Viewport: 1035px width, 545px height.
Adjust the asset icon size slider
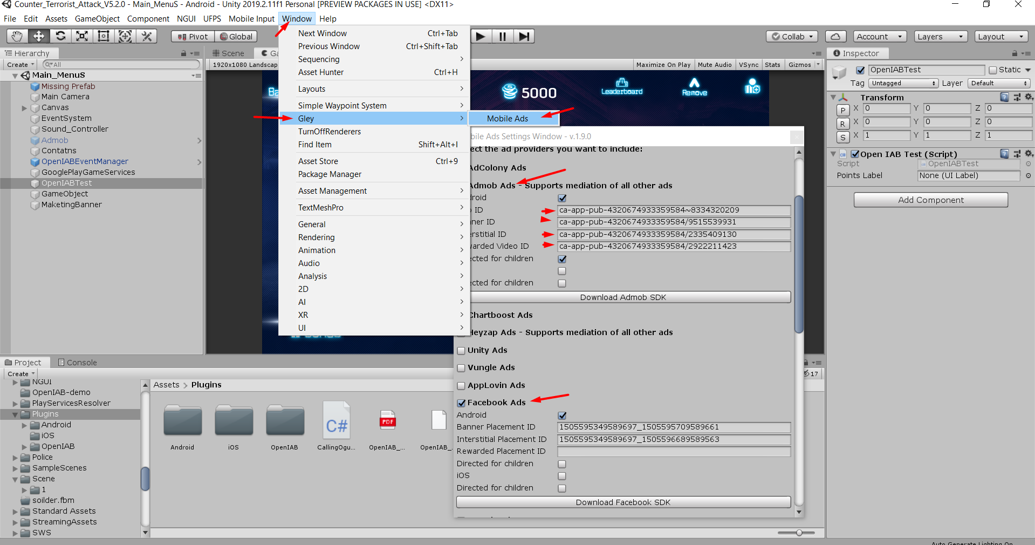click(799, 533)
